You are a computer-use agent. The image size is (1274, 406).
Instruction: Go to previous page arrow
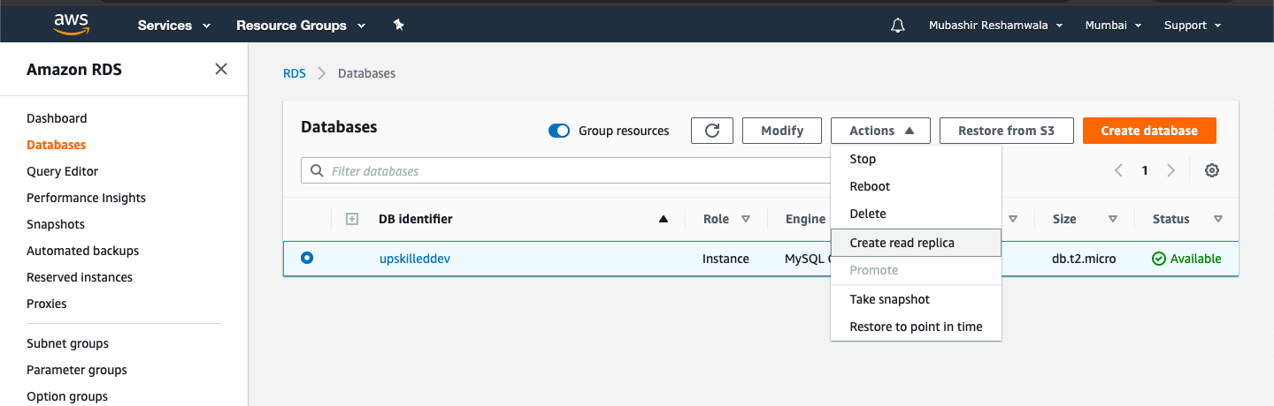point(1118,170)
